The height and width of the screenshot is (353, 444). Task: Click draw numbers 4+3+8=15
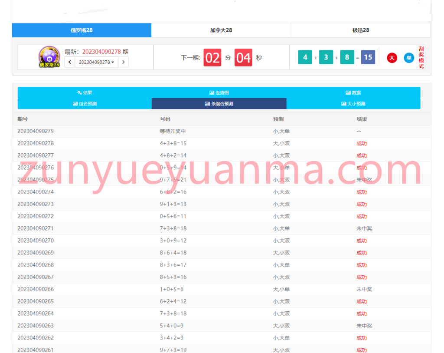coord(173,143)
